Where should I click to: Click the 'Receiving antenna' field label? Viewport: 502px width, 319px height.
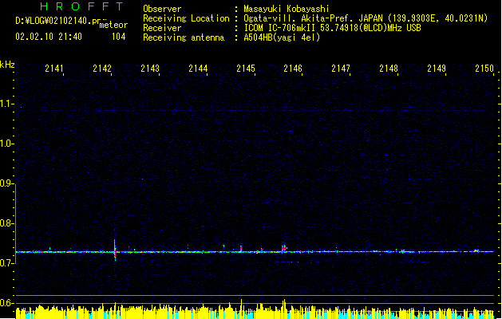point(184,37)
